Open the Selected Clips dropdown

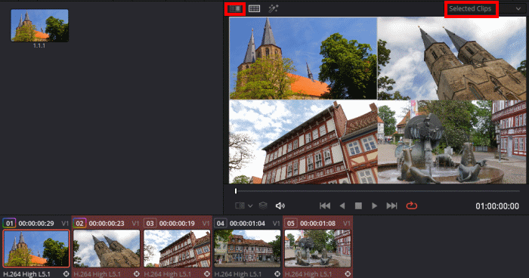(x=485, y=9)
